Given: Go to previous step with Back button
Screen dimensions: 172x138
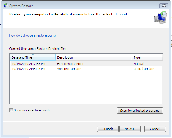Looking at the screenshot, I should point(108,129).
